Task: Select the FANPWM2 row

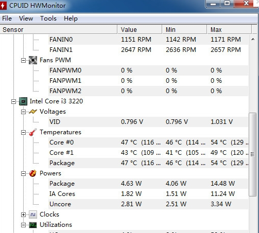Action: 148,91
